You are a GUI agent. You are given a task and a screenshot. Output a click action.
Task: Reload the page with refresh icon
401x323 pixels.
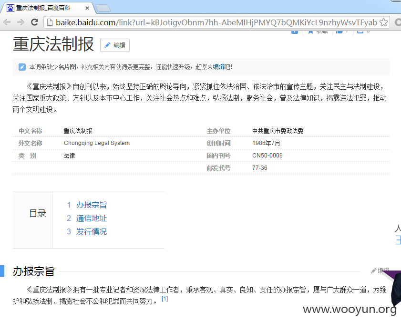coord(34,22)
